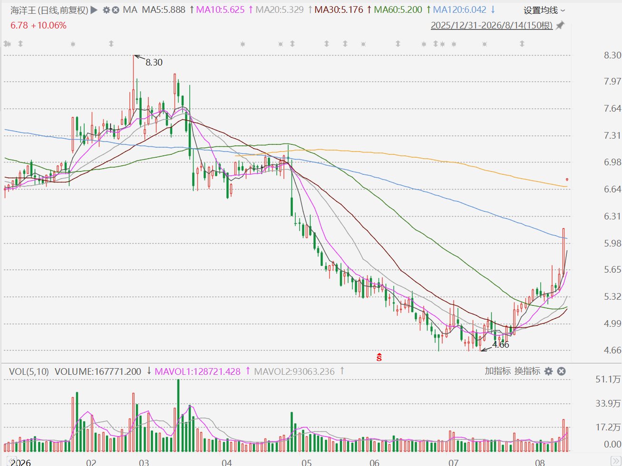The height and width of the screenshot is (466, 622).
Task: Click the 4.66 low price annotation on the chart
Action: tap(501, 345)
